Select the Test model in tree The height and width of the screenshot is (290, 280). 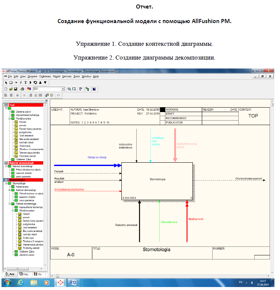click(26, 105)
